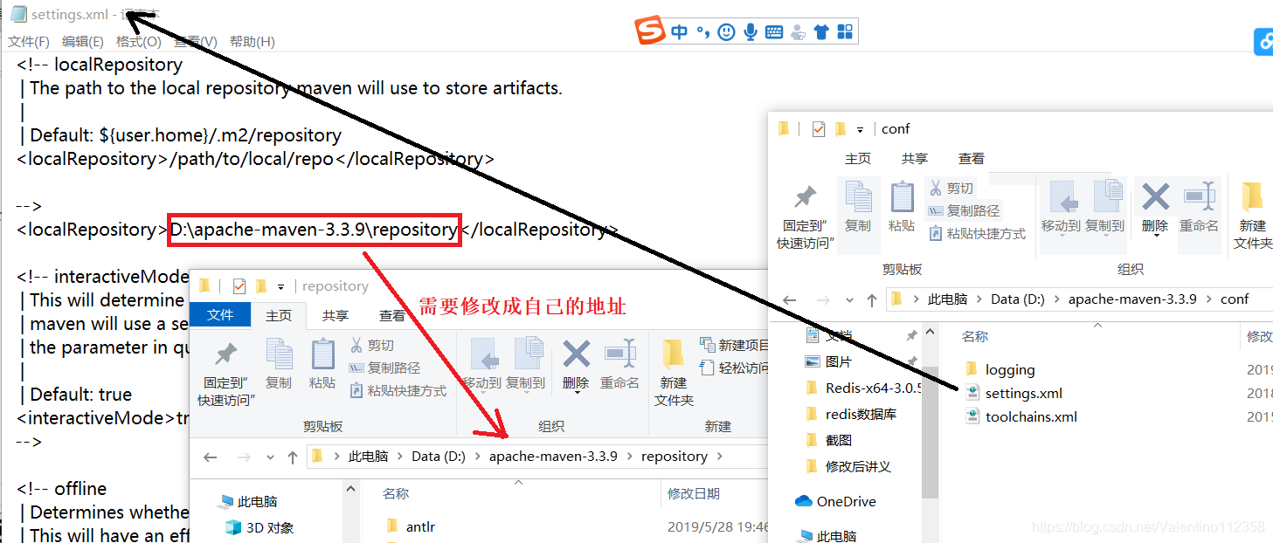The height and width of the screenshot is (543, 1273).
Task: Open the Sogou soft keyboard icon
Action: pyautogui.click(x=774, y=32)
